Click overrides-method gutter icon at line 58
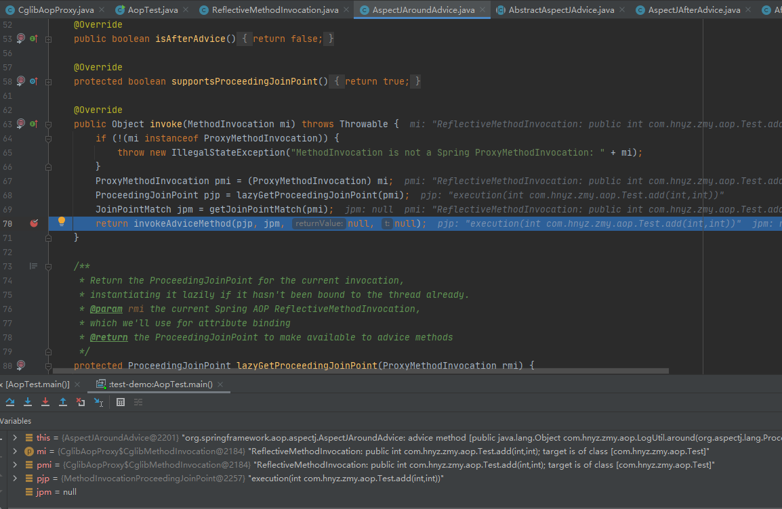 point(33,81)
